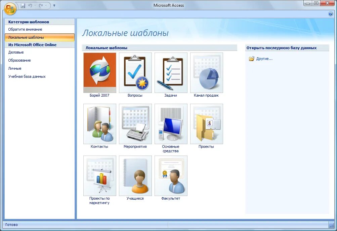Click the Мероприятия caption text
Image resolution: width=337 pixels, height=231 pixels.
click(135, 146)
